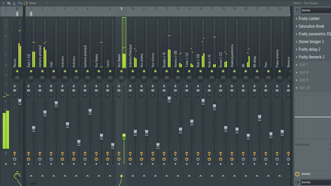The image size is (331, 186).
Task: Mute the Bajo track
Action: point(31,71)
